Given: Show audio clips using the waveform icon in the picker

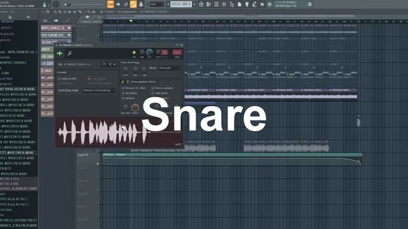Looking at the screenshot, I should click(x=56, y=20).
